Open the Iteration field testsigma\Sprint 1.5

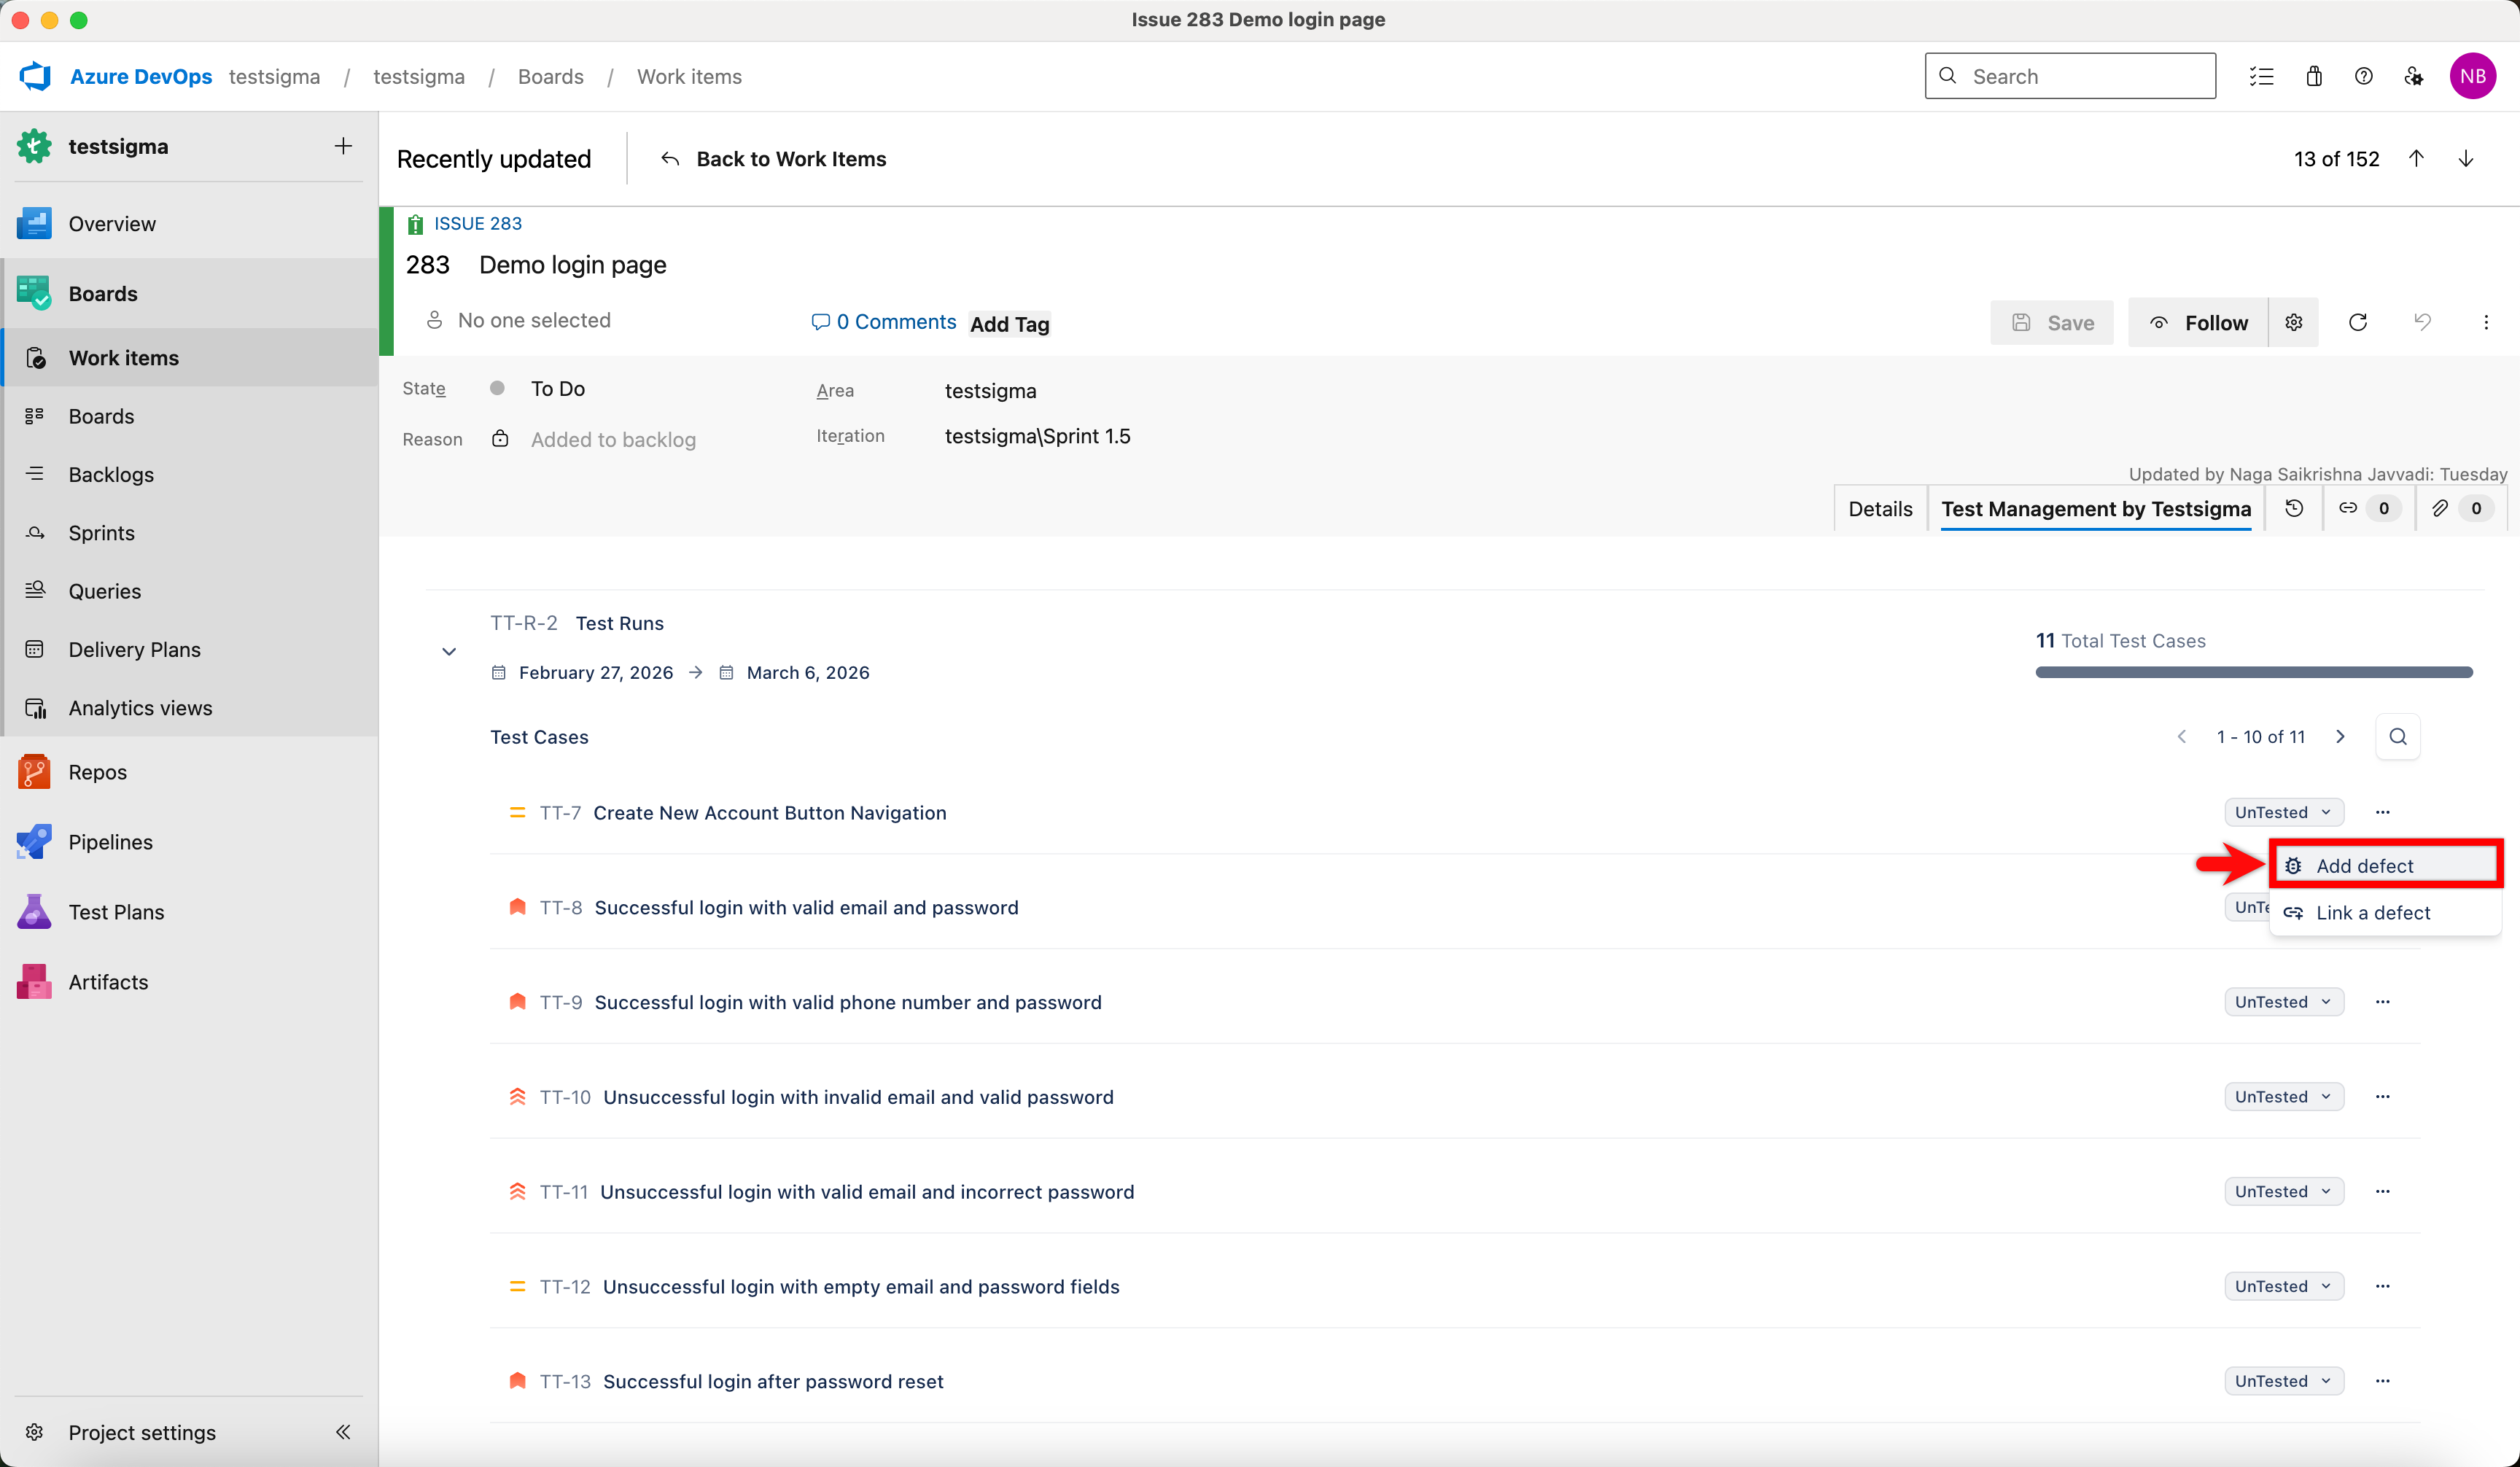1037,436
